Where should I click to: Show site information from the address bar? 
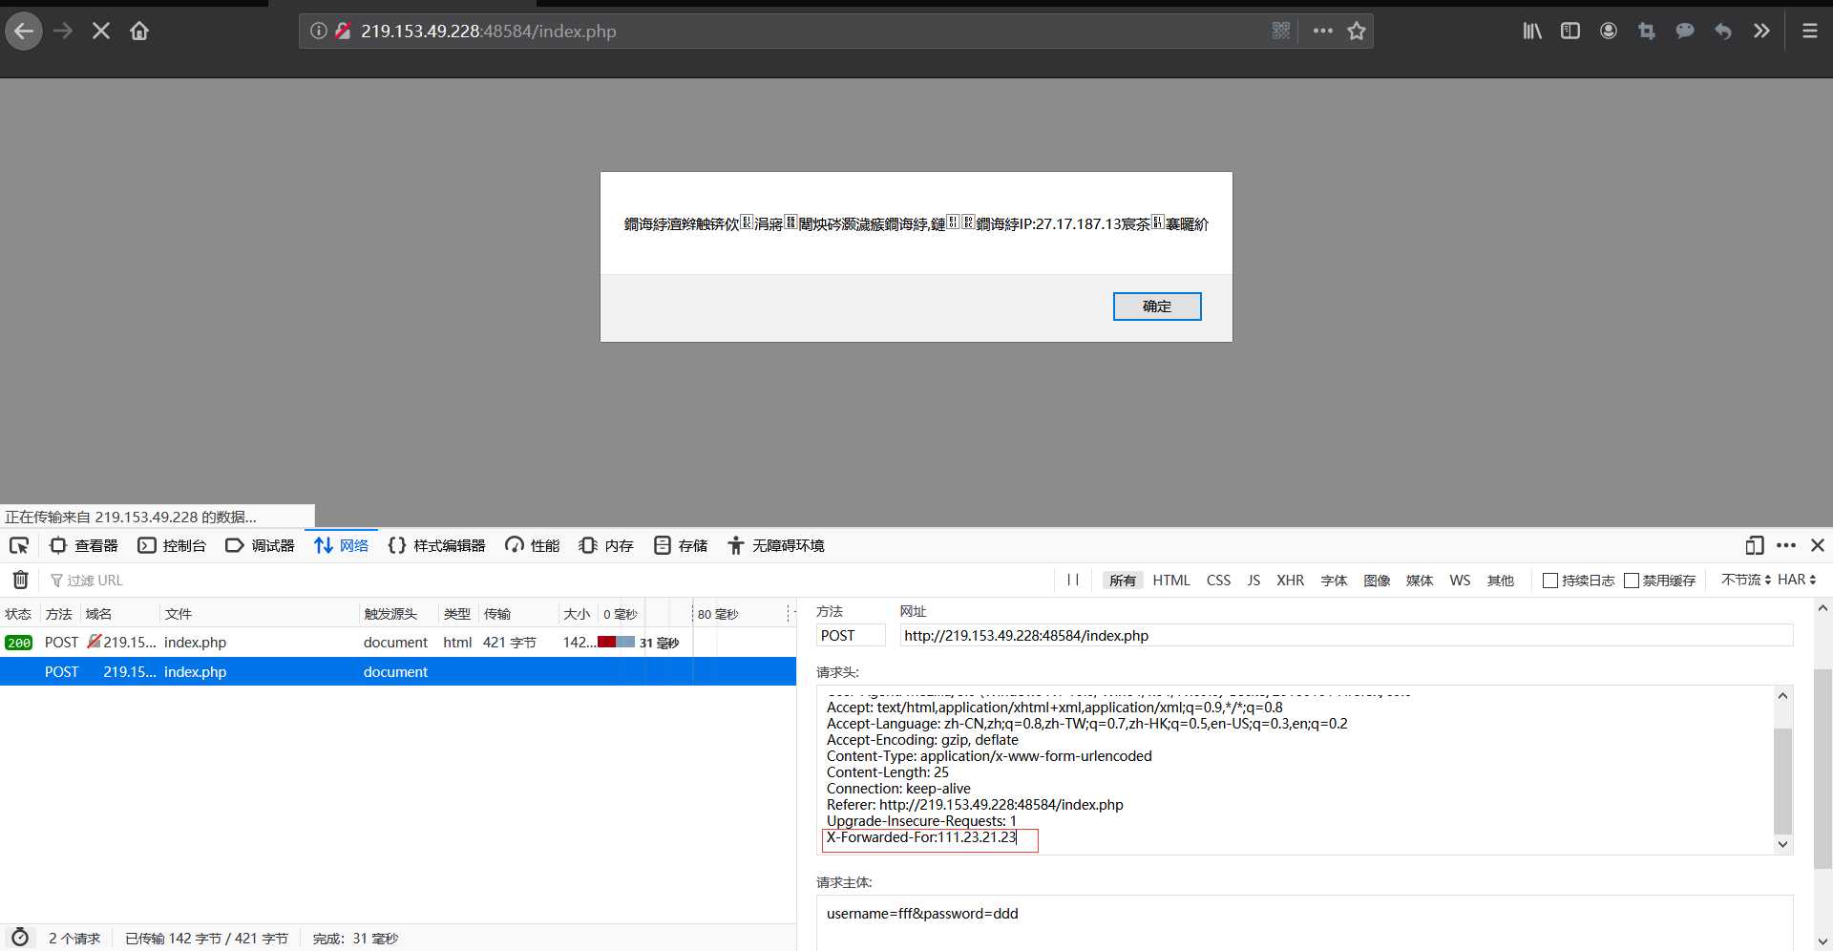point(319,32)
